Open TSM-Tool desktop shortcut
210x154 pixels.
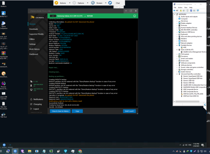click(3, 115)
